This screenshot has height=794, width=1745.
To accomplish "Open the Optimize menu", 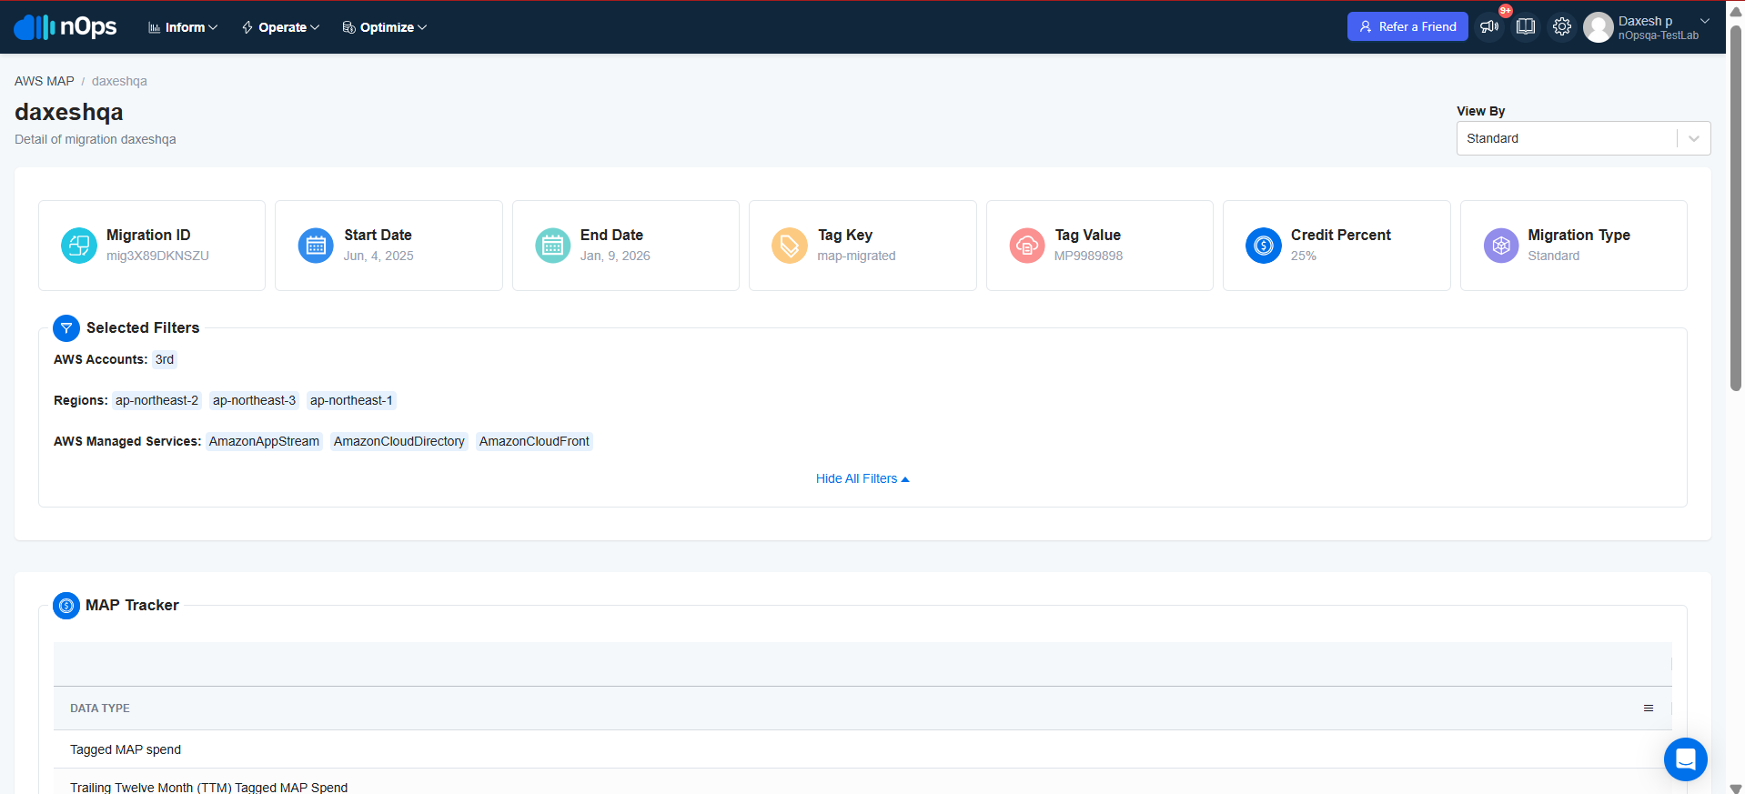I will 385,28.
